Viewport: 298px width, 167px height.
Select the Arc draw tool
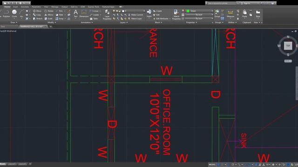pos(21,13)
